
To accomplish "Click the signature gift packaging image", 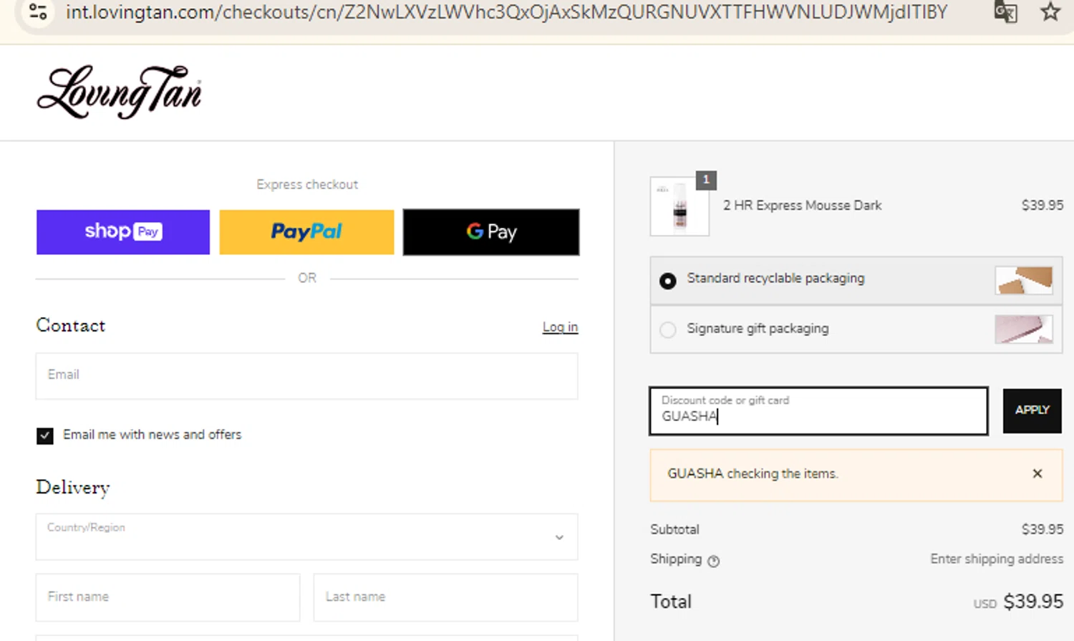I will (x=1024, y=329).
